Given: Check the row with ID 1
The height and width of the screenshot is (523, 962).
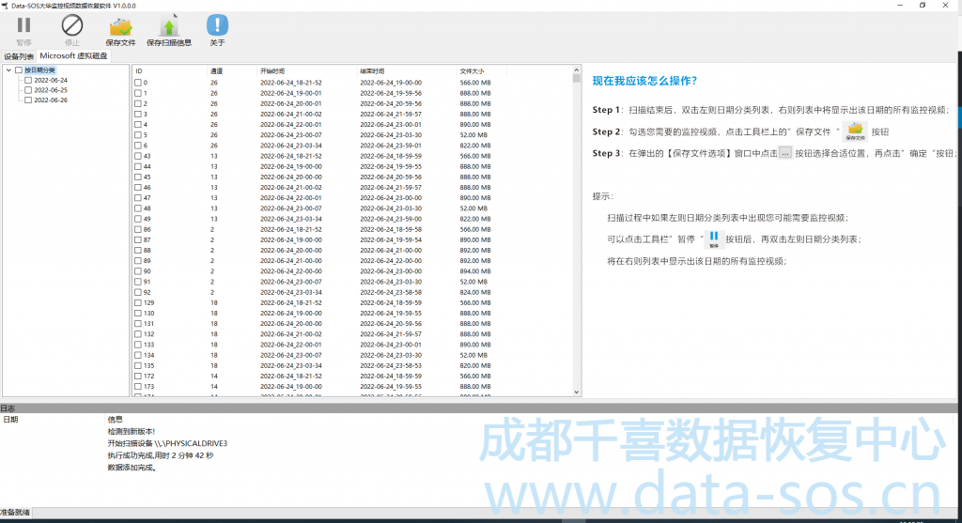Looking at the screenshot, I should click(138, 93).
